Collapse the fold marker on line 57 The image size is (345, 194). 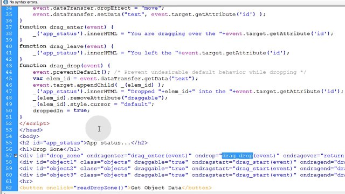(x=16, y=156)
